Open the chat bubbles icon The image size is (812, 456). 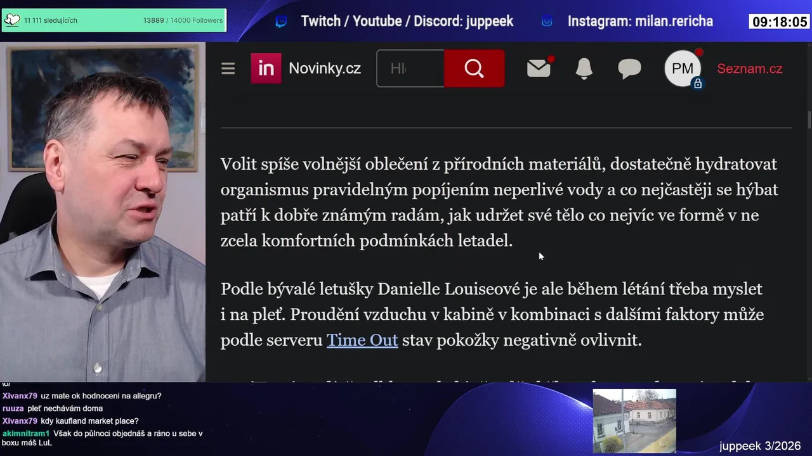click(629, 68)
